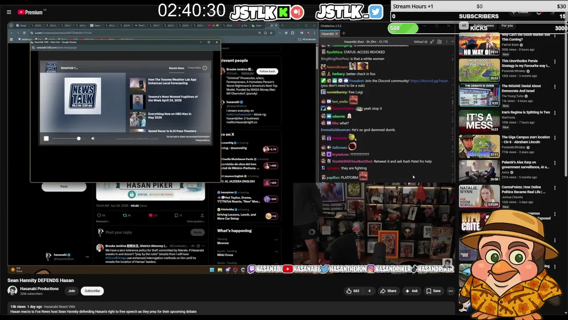Open more actions ellipsis beside Save
The width and height of the screenshot is (568, 320).
[450, 291]
